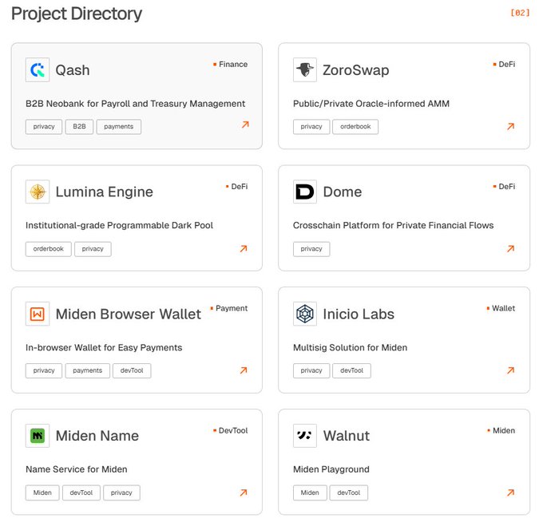This screenshot has width=543, height=526.
Task: Open Qash via its arrow icon
Action: pos(245,125)
